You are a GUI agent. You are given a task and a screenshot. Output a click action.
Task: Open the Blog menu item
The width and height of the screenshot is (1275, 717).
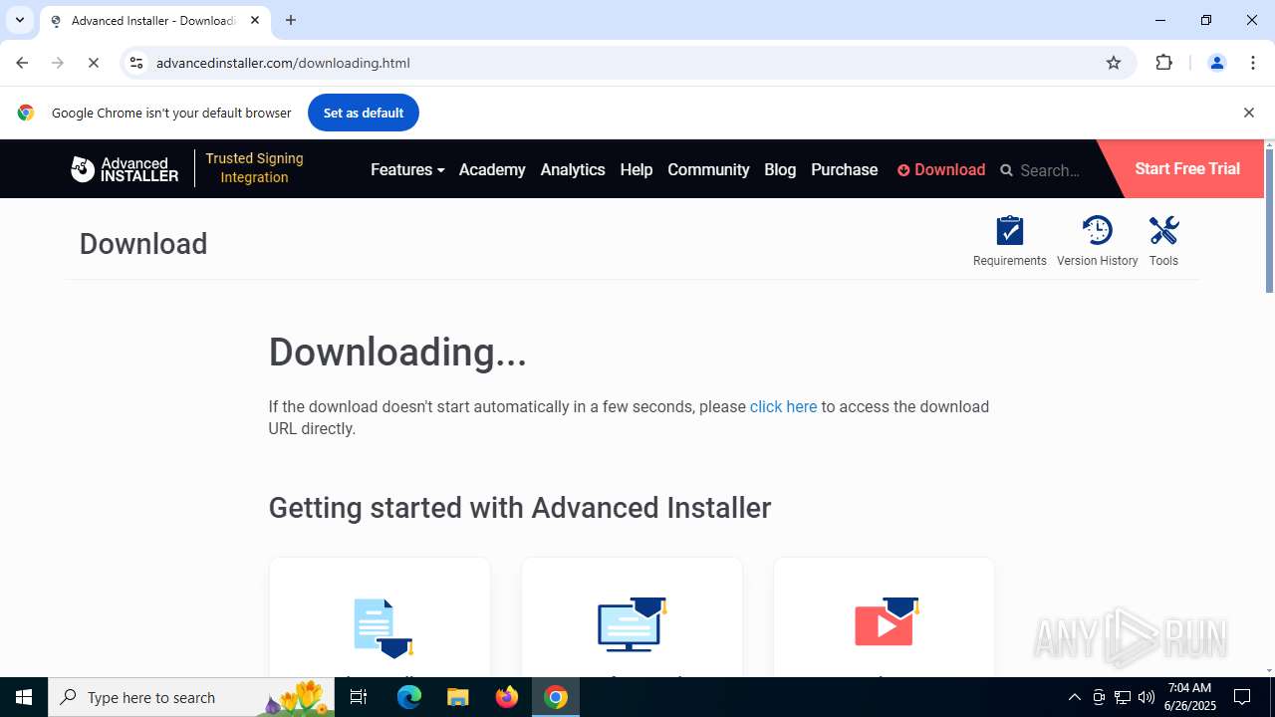(780, 169)
